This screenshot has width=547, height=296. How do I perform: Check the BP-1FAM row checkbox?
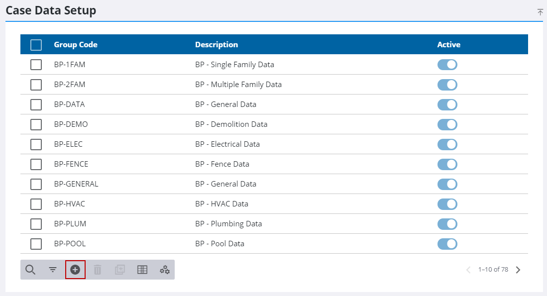(x=36, y=65)
